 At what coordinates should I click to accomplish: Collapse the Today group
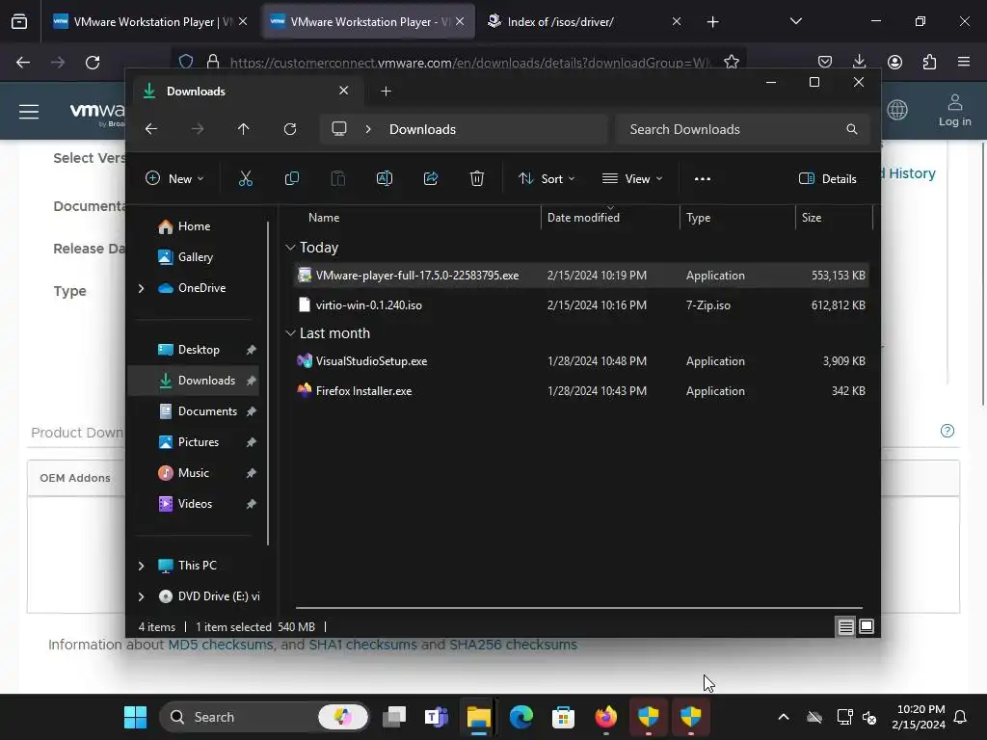(x=290, y=248)
